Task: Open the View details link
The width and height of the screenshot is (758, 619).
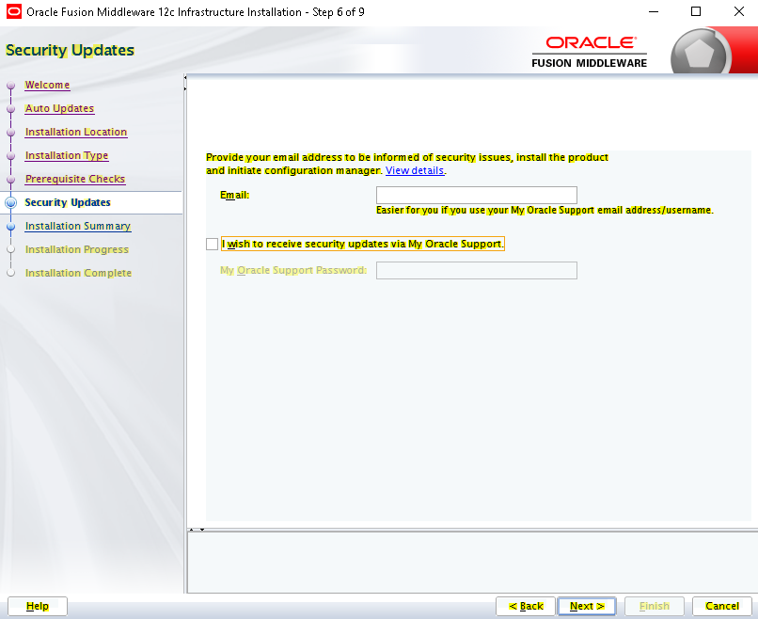Action: (x=415, y=170)
